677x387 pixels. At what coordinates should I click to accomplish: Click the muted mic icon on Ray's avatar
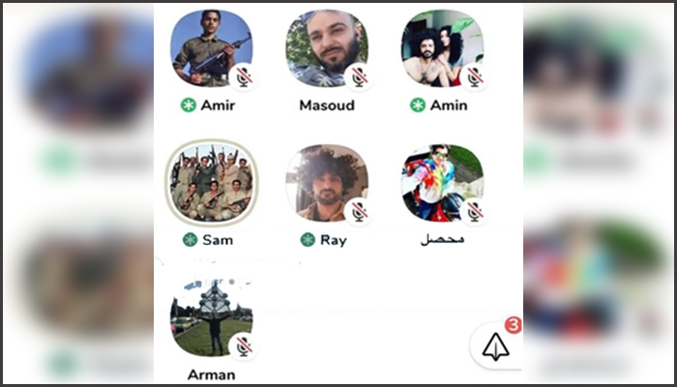click(x=359, y=212)
